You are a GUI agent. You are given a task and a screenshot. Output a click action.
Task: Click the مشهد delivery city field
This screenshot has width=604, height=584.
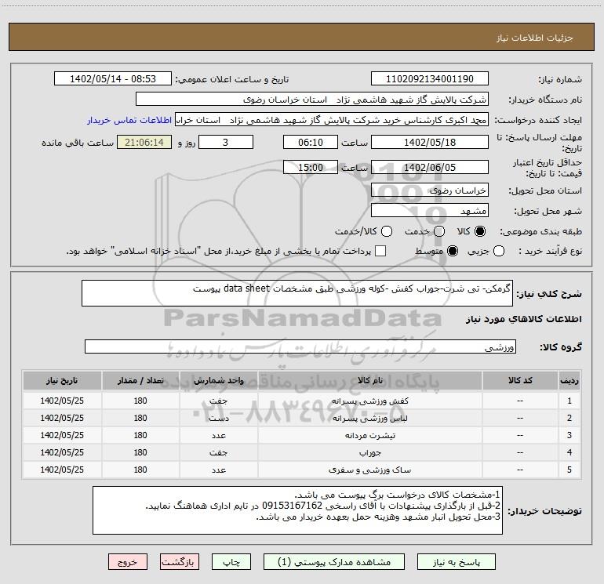click(x=429, y=211)
